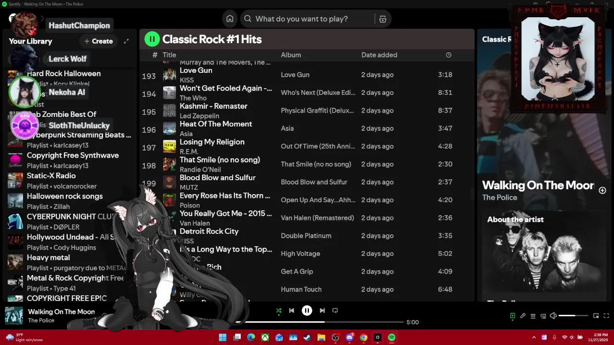Sort by the duration clock column icon
The image size is (614, 345).
click(x=449, y=55)
